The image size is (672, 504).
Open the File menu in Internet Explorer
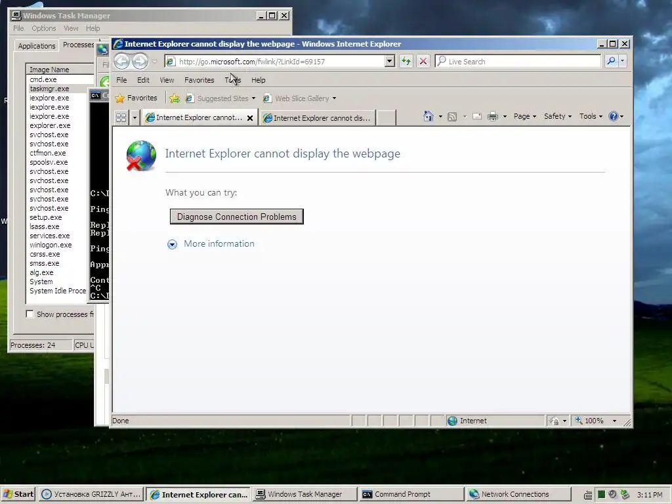point(121,80)
